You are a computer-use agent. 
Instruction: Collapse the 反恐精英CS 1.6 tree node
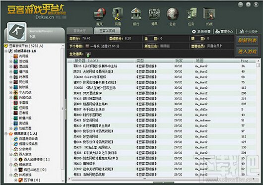pos(6,51)
